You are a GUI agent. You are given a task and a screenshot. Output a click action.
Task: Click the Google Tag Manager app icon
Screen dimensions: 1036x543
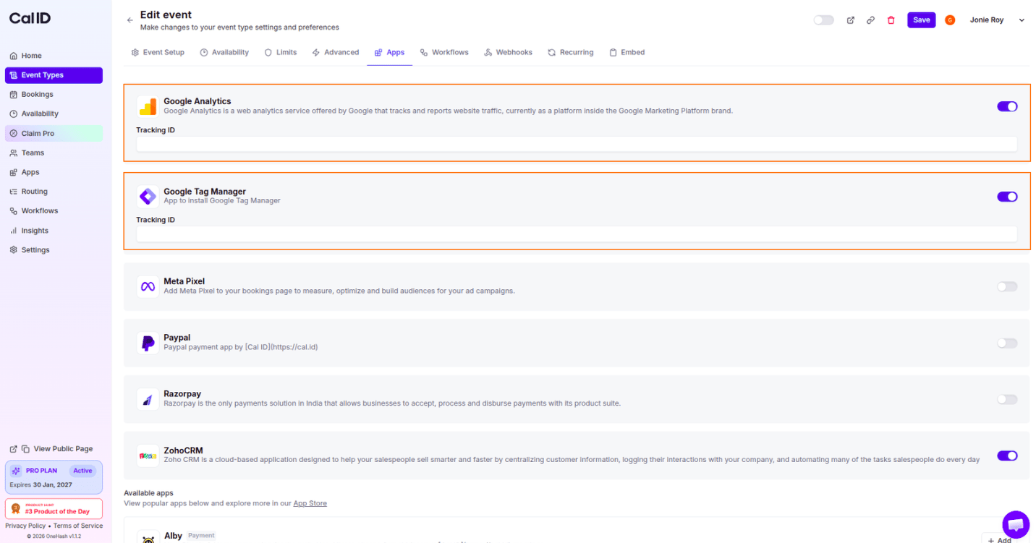pyautogui.click(x=148, y=196)
